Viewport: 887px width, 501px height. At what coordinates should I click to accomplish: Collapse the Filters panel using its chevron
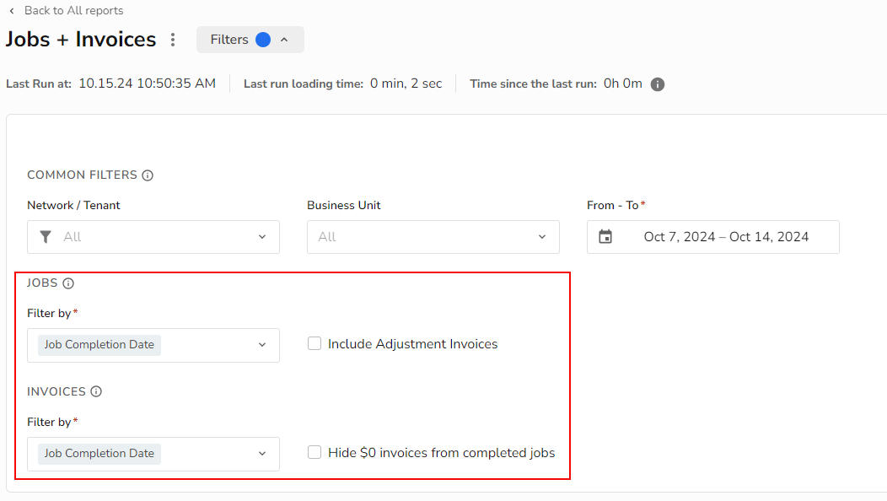coord(284,39)
